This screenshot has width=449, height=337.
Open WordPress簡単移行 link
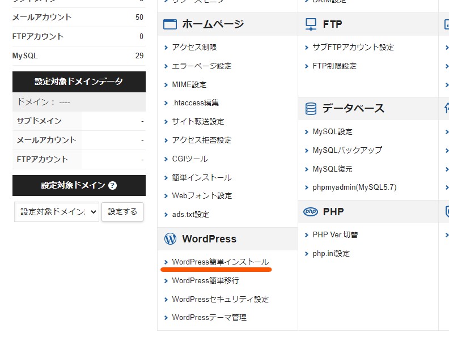coord(205,280)
